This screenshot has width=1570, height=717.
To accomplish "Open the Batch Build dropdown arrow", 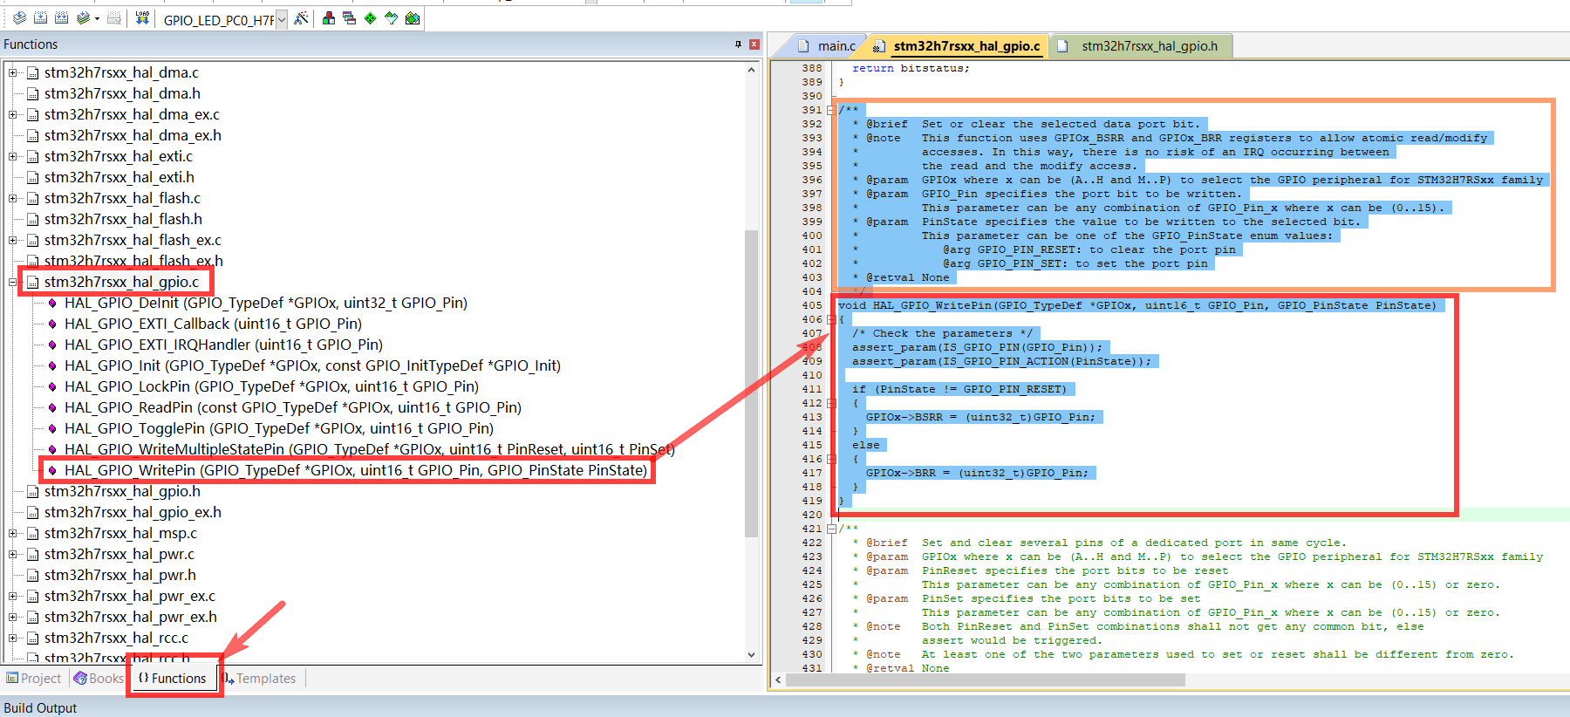I will pos(97,18).
